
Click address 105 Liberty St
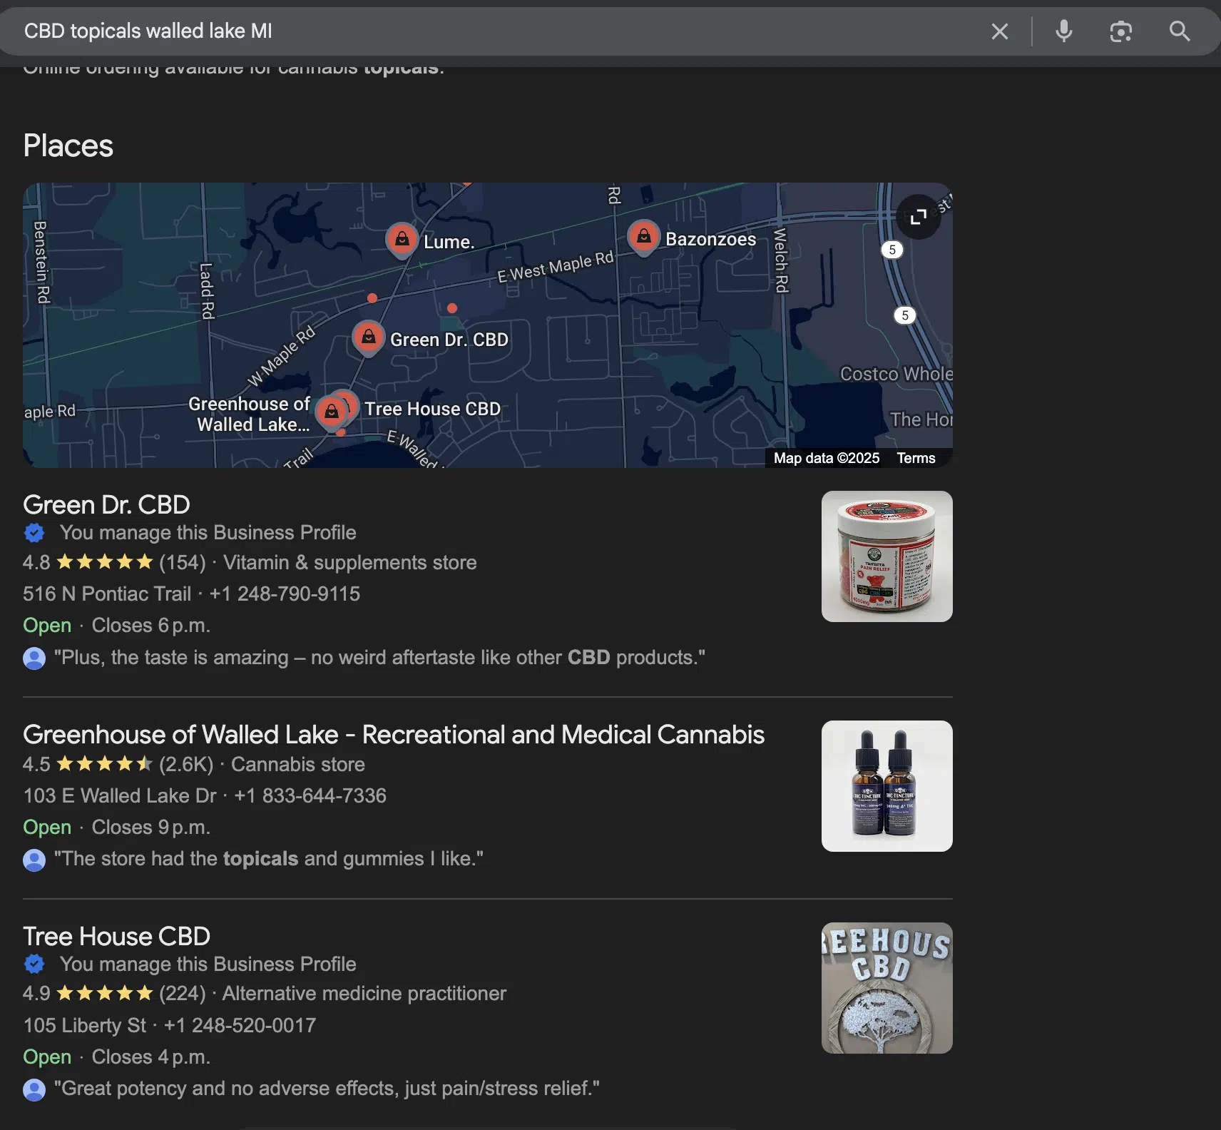(84, 1025)
